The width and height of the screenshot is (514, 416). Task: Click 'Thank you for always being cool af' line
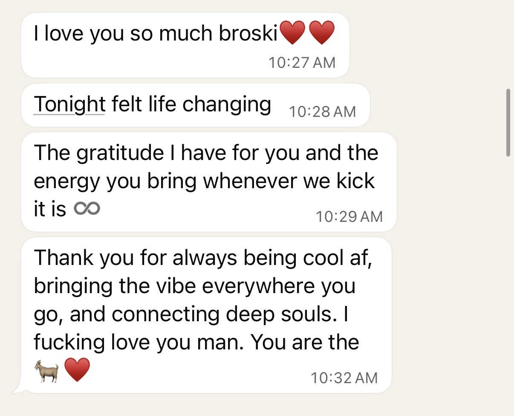pos(202,258)
